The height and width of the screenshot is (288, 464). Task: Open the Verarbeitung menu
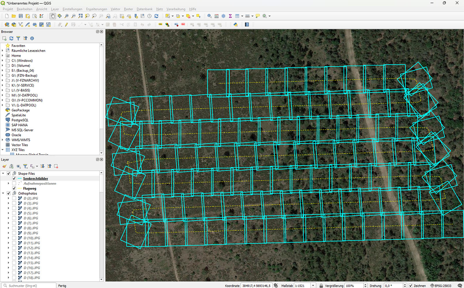(176, 9)
